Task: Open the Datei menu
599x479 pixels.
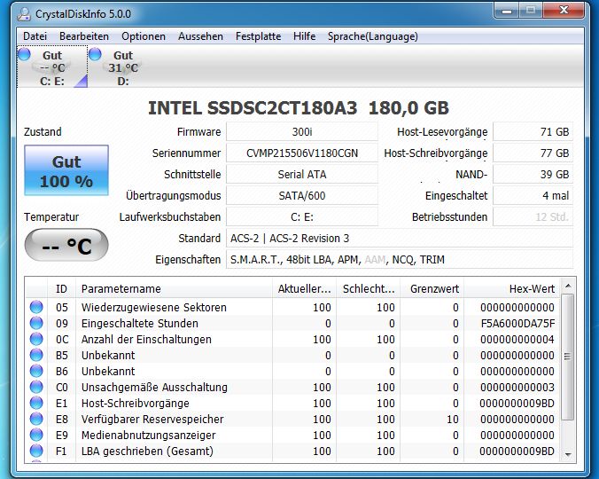Action: [x=35, y=36]
